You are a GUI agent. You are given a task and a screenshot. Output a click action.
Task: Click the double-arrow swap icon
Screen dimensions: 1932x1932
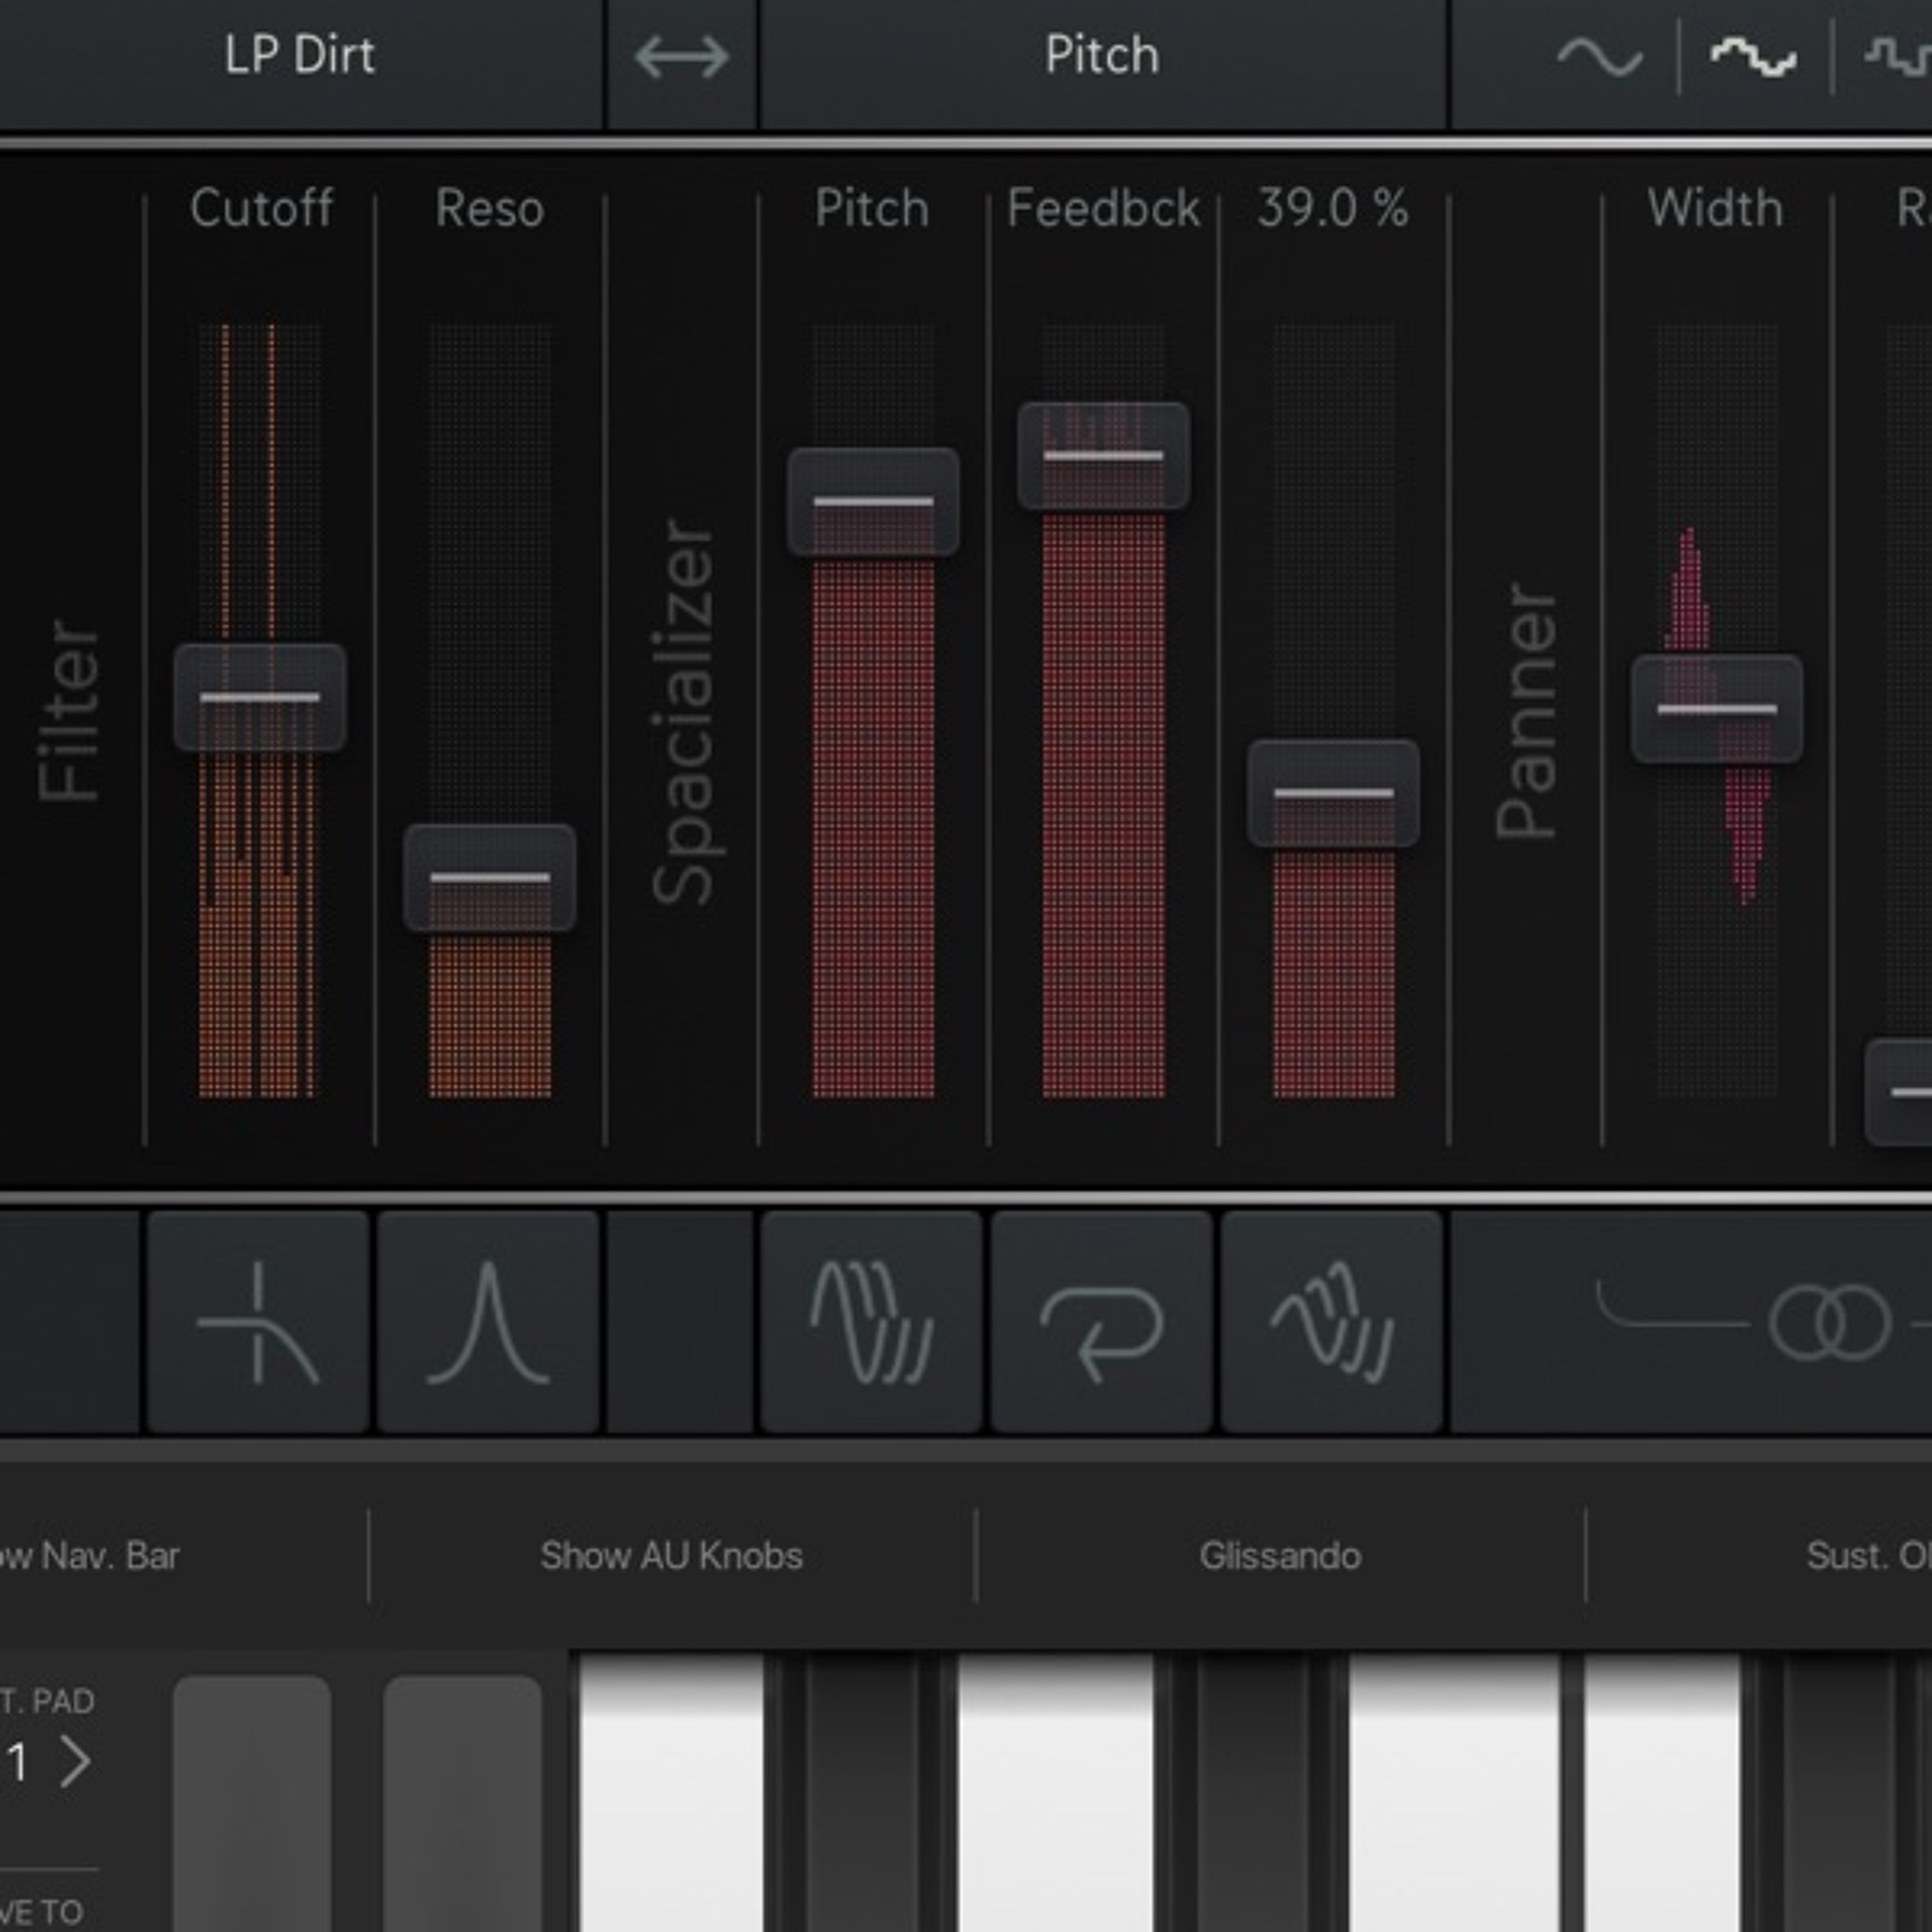[x=681, y=57]
